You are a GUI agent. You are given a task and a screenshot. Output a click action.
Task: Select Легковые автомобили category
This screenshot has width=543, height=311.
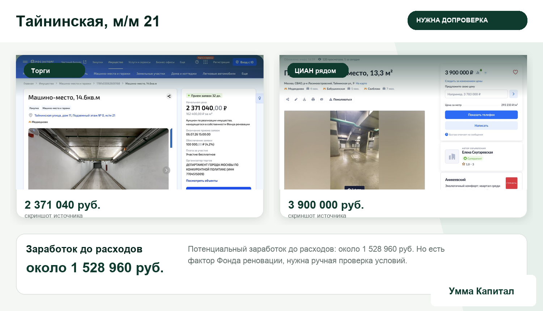tap(219, 73)
